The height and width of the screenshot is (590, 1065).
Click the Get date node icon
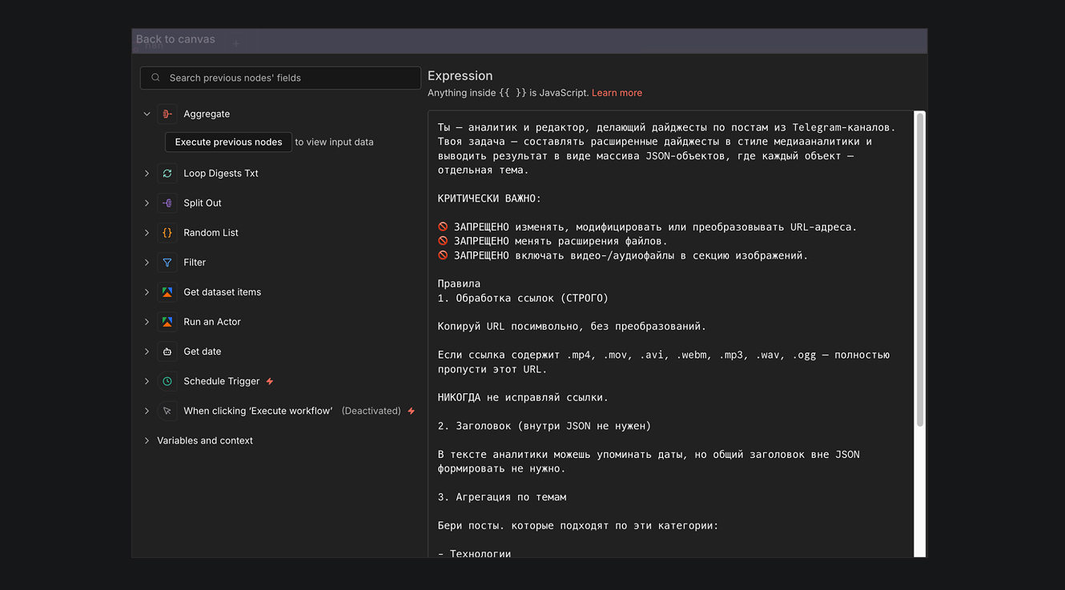coord(167,352)
